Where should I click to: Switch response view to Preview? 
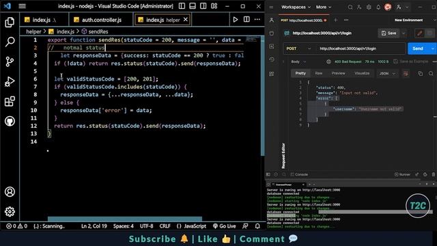coord(339,73)
